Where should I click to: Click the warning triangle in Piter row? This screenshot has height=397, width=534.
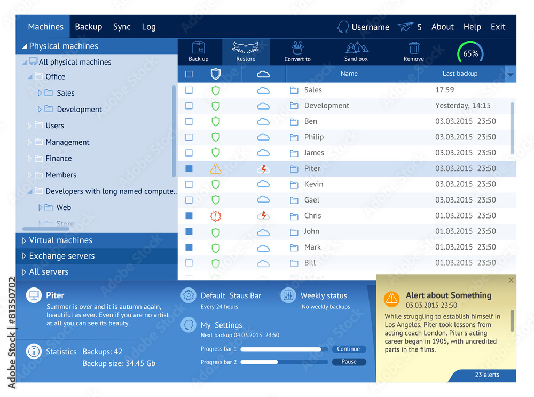pos(216,168)
